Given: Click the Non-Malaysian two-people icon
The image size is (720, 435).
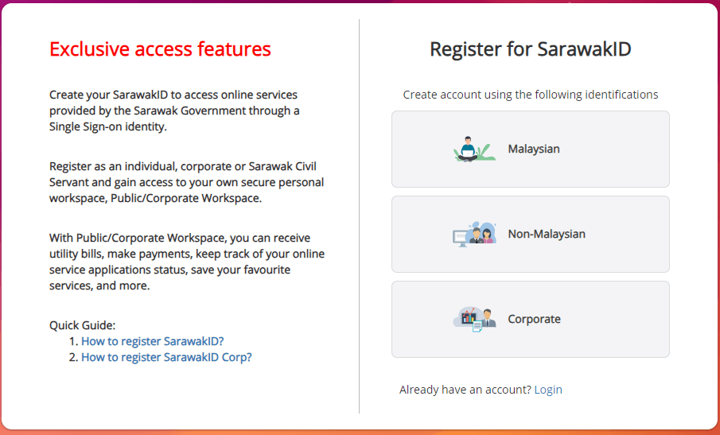Looking at the screenshot, I should pos(474,234).
